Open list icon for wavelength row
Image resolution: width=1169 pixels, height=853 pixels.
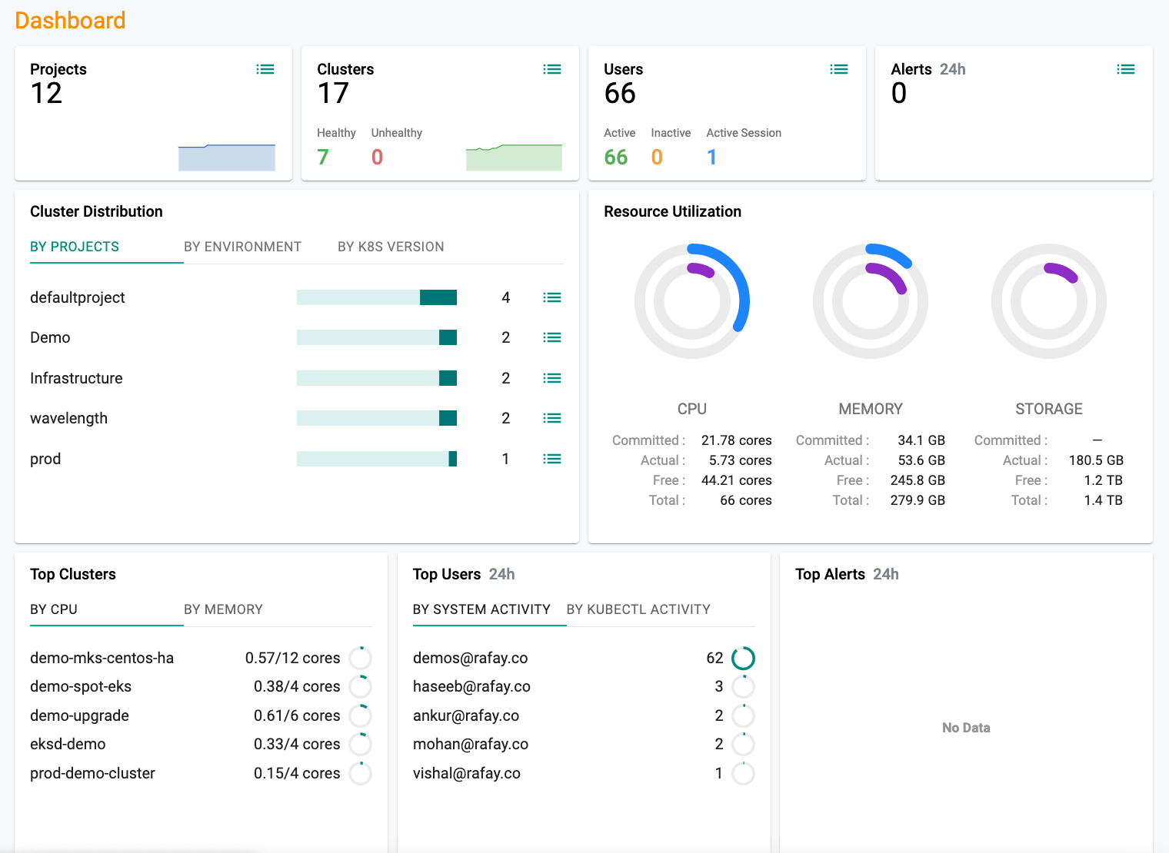[552, 418]
